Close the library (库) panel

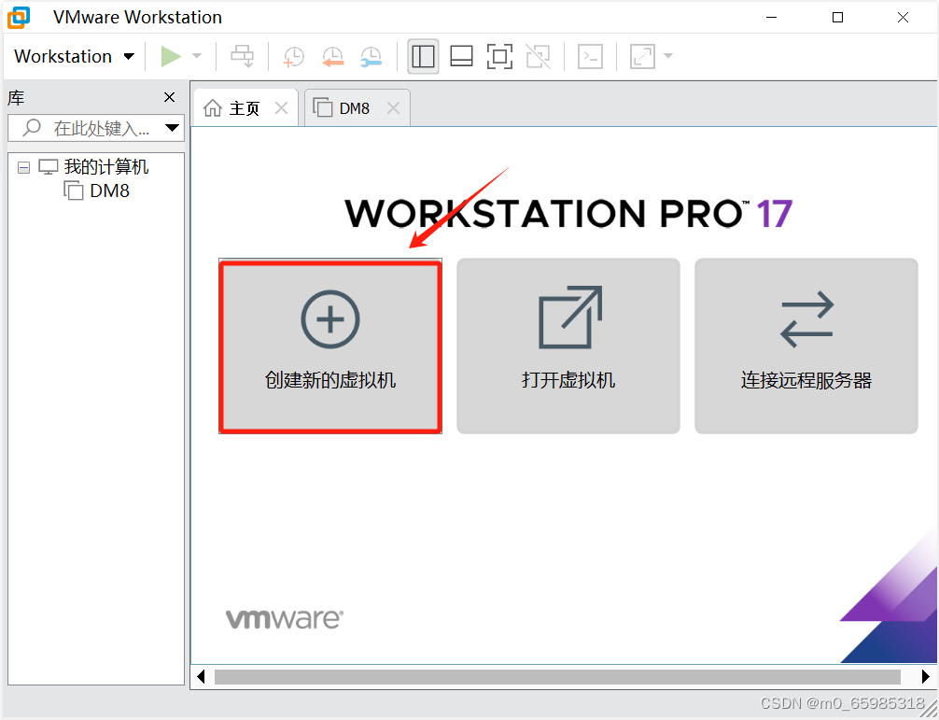[x=170, y=97]
